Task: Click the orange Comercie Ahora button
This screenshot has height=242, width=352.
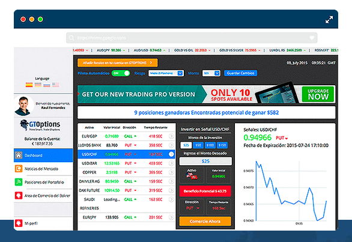Action: (x=205, y=222)
